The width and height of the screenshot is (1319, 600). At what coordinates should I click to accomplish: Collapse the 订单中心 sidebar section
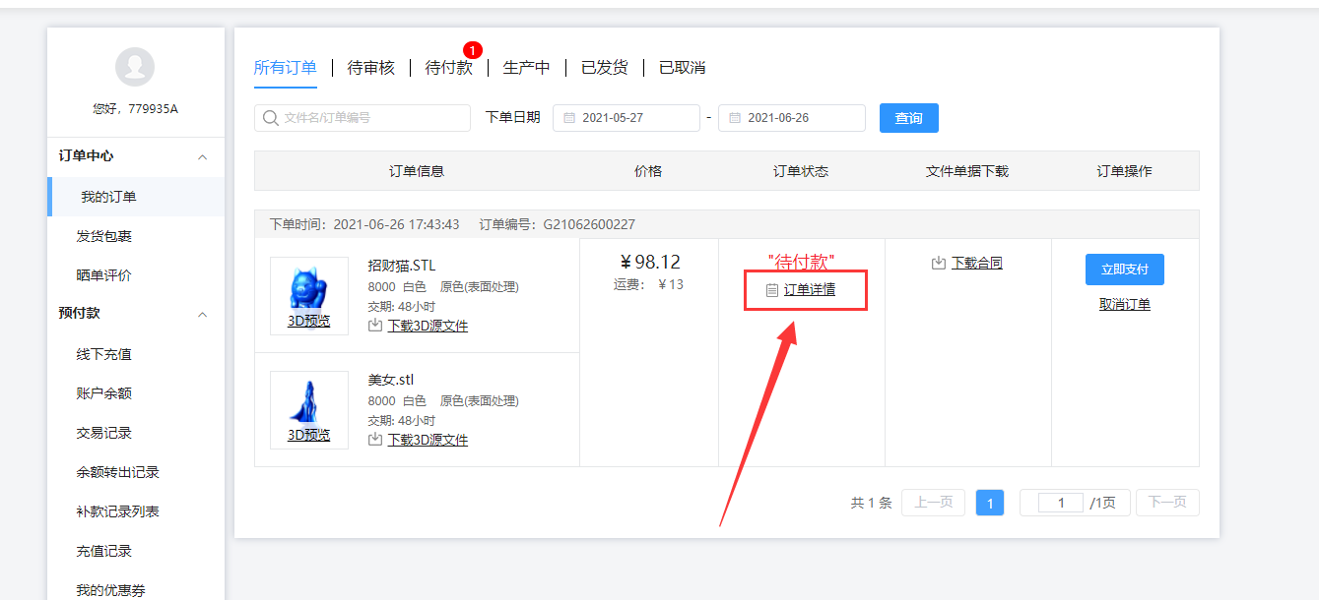coord(202,157)
